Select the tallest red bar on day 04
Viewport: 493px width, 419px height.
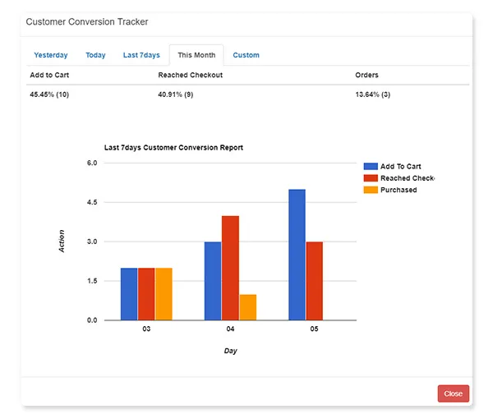coord(230,268)
